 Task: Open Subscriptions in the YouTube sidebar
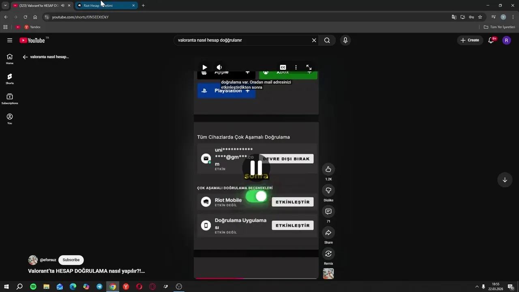(10, 99)
